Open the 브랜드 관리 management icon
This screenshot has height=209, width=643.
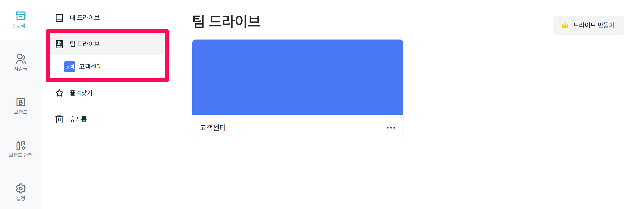21,145
